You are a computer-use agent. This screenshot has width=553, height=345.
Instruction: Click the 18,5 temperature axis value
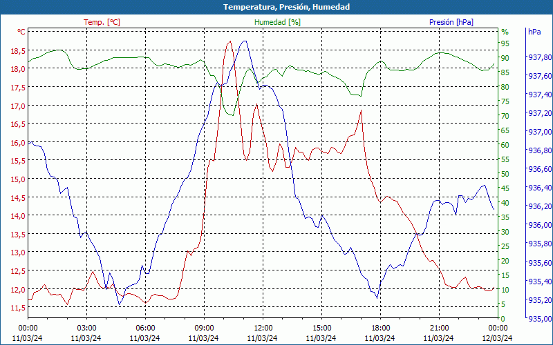point(18,50)
